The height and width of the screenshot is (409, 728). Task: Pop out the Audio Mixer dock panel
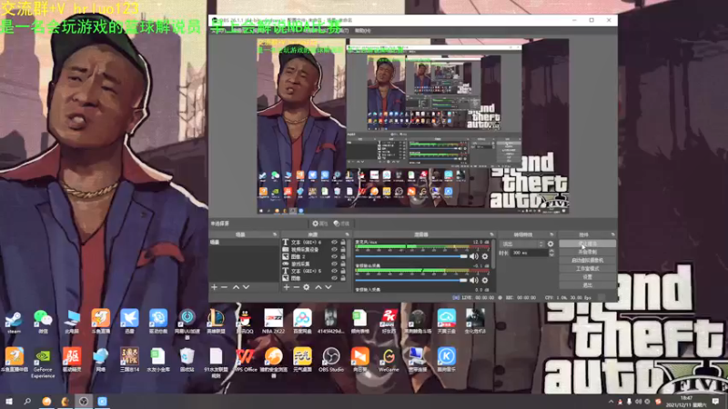click(491, 234)
